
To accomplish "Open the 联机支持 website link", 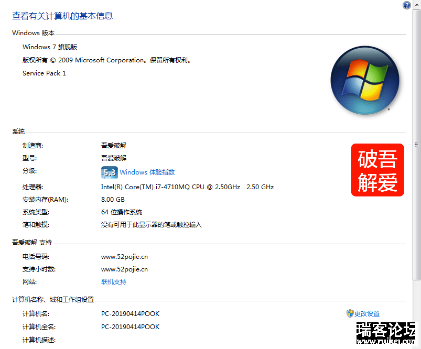I will pos(114,281).
